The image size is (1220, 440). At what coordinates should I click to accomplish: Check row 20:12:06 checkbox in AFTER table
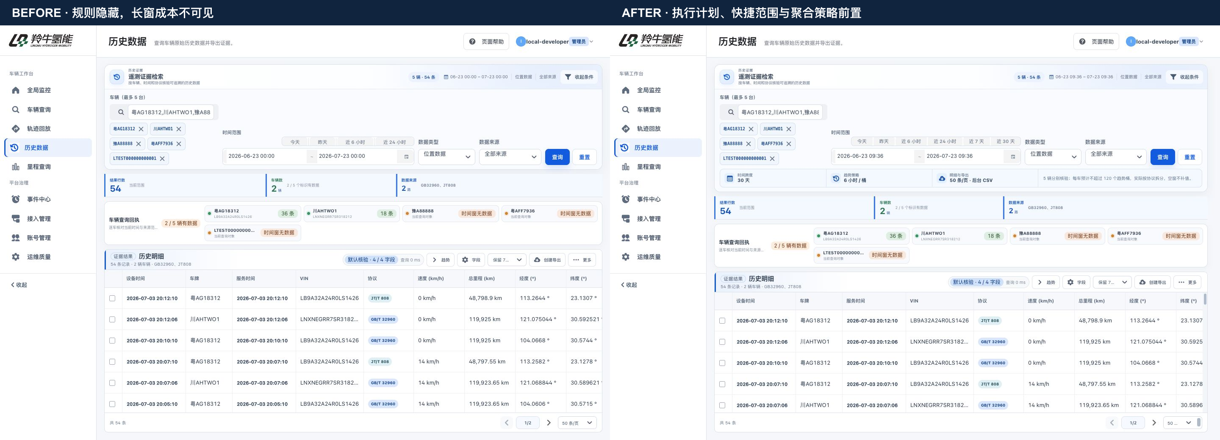(x=722, y=341)
